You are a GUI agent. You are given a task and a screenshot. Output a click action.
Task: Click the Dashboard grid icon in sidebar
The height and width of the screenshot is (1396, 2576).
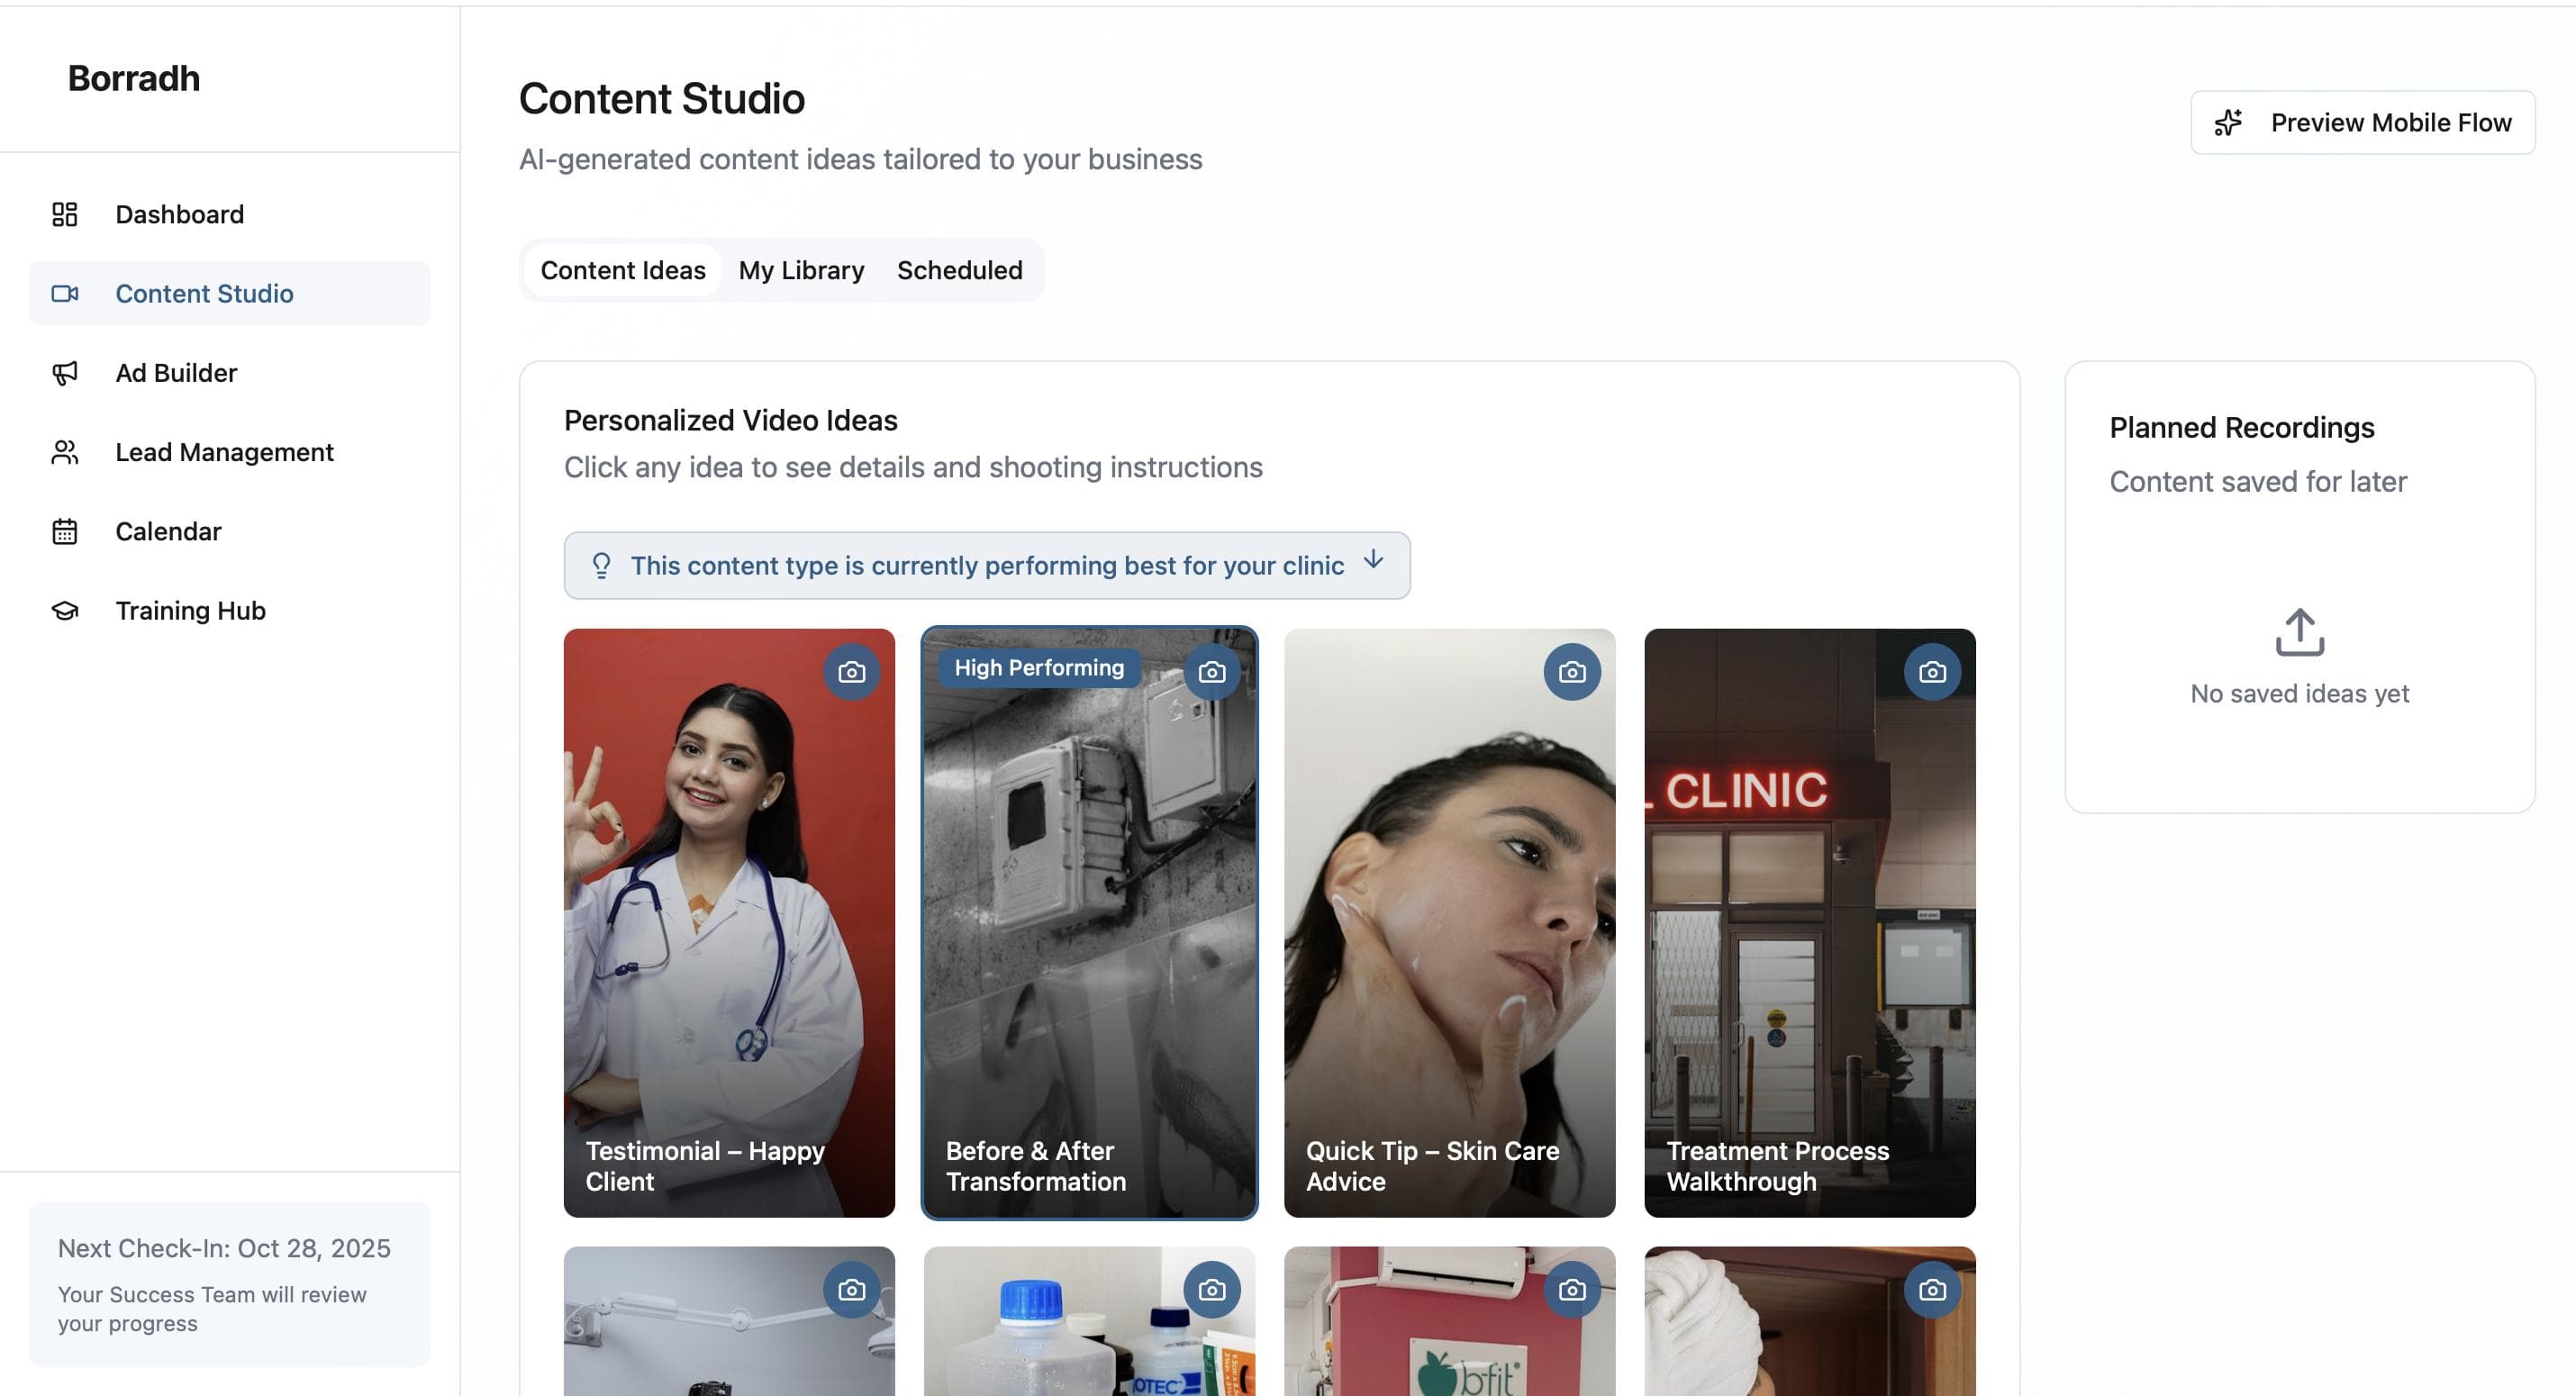[65, 214]
